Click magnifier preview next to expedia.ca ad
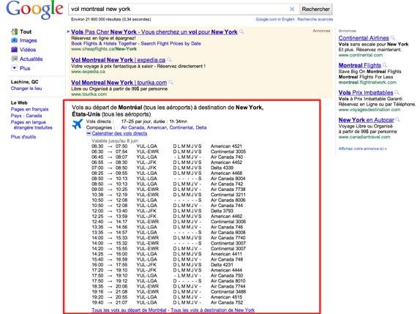This screenshot has width=420, height=314. 169,60
